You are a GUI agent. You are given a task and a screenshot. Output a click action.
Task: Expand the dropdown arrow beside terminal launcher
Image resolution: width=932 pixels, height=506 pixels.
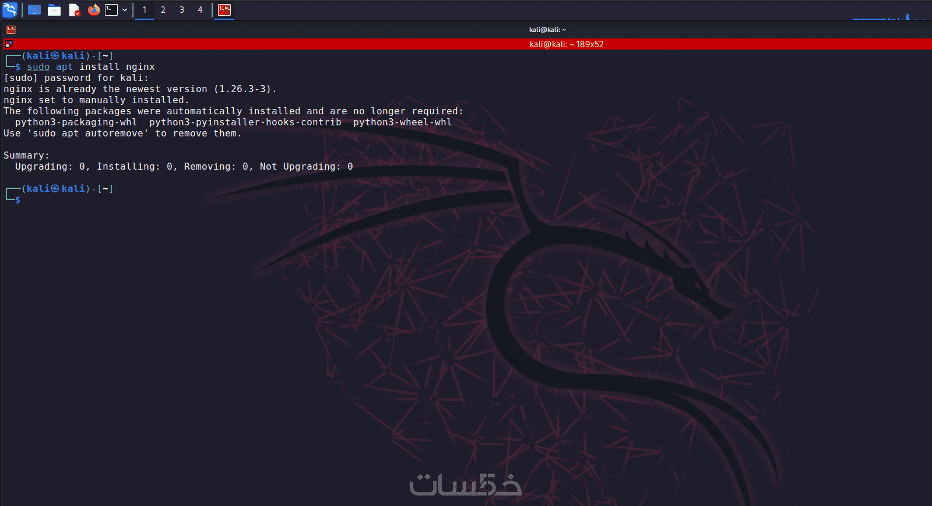pyautogui.click(x=125, y=10)
